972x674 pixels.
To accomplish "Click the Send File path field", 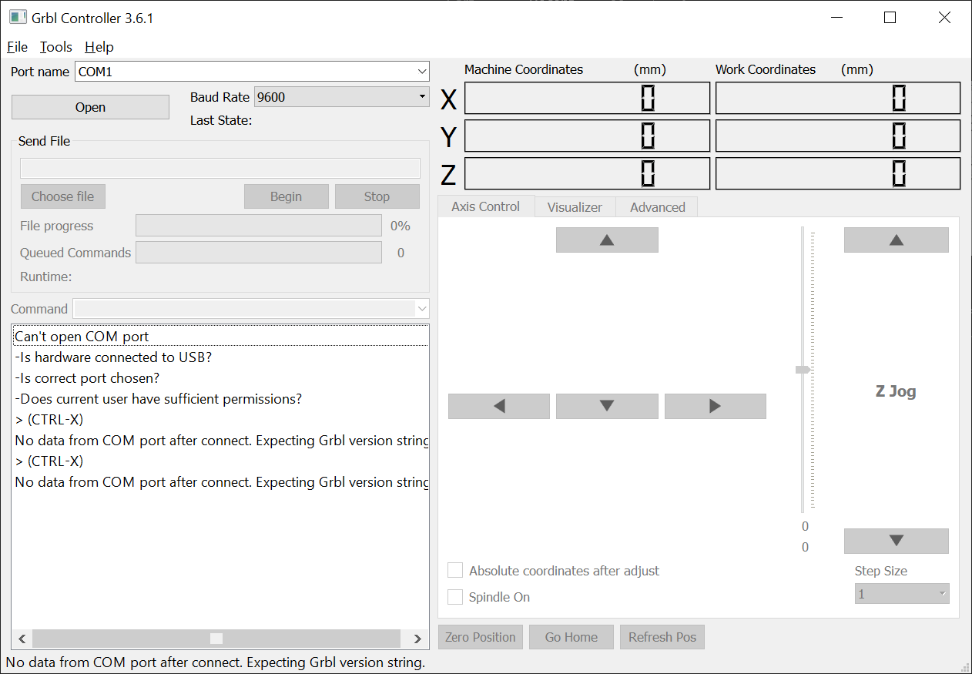I will 220,168.
